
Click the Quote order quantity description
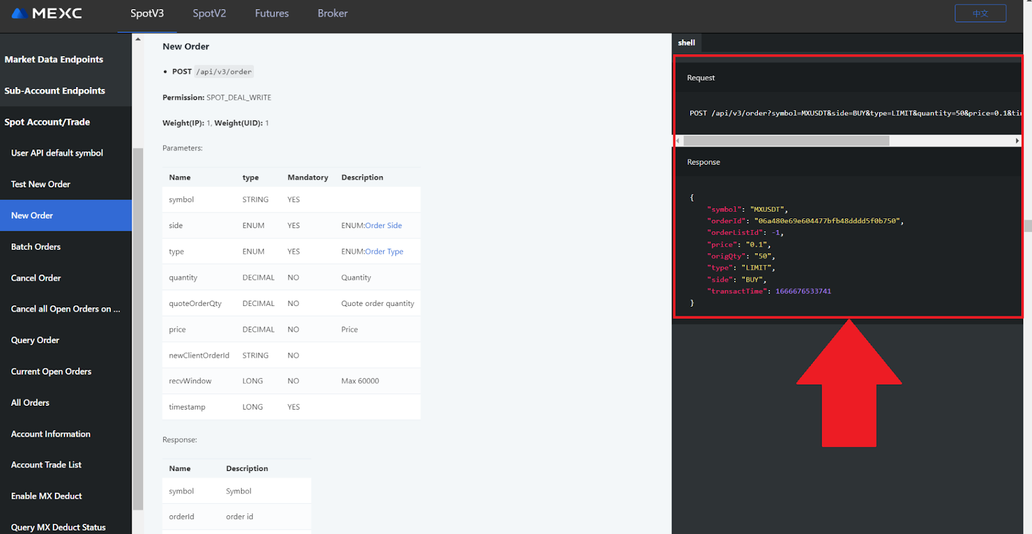point(377,303)
